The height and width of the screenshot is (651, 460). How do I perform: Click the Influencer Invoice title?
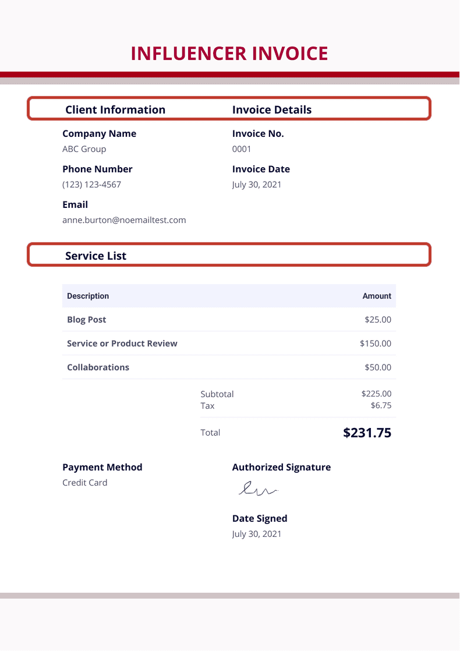coord(229,54)
